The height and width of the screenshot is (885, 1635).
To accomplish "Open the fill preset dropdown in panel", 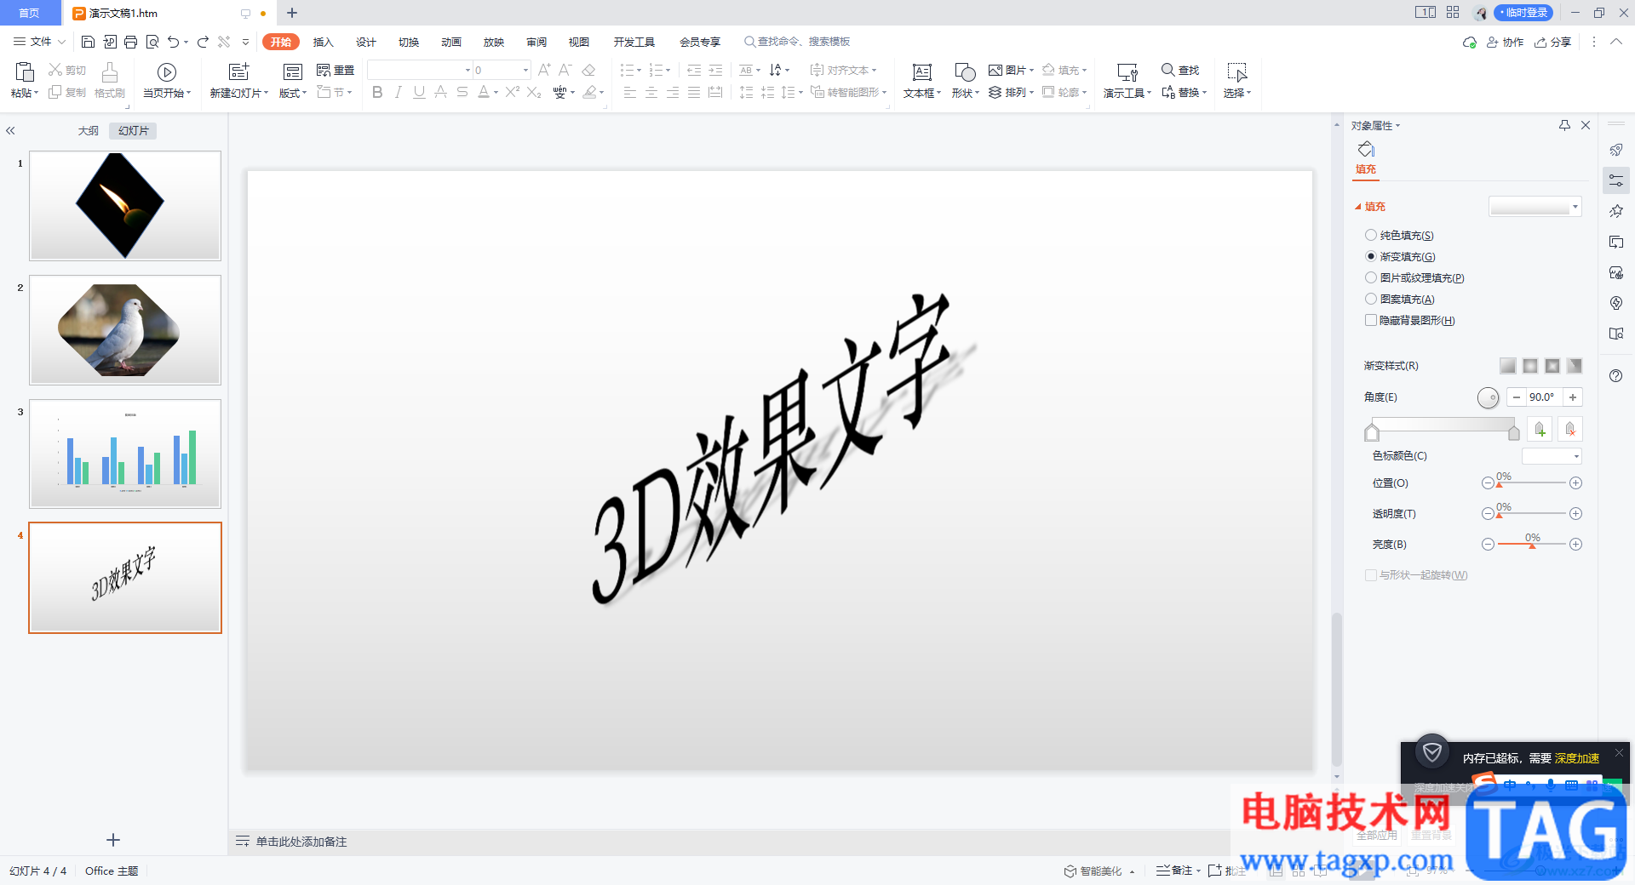I will pyautogui.click(x=1575, y=207).
